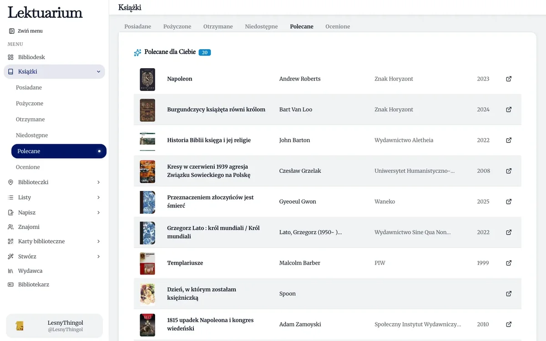Switch to the Posiadane tab

(138, 26)
